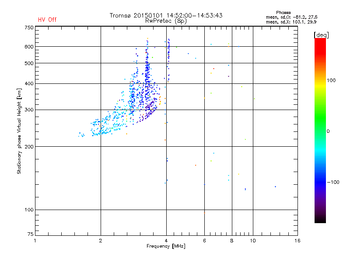Click the x-axis tick label "16"

tap(297, 241)
